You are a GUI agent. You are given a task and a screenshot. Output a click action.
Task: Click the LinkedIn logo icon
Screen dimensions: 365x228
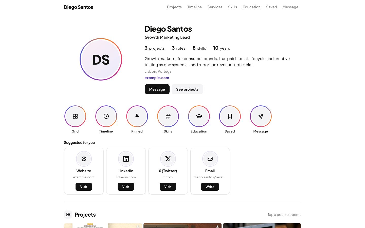[126, 159]
